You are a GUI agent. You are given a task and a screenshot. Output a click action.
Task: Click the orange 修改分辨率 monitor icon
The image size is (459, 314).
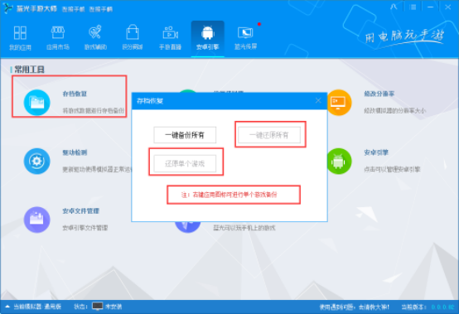click(x=339, y=103)
